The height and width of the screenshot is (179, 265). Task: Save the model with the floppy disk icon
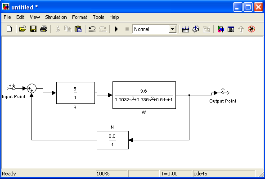33,29
